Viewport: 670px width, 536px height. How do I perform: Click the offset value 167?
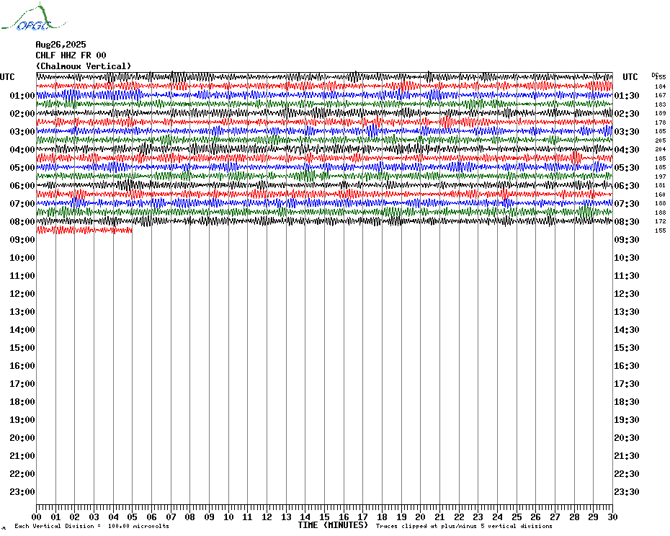coord(660,95)
